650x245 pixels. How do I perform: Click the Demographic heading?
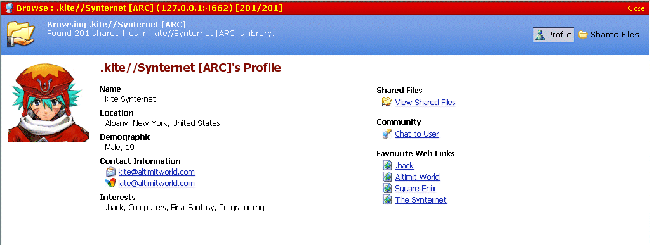[125, 137]
